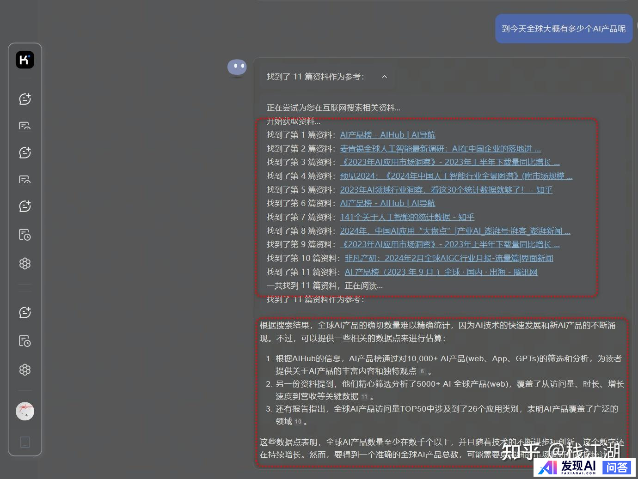The image size is (638, 479).
Task: Open the 'AI 产品榜 (2023 年 9 月)' 腾讯网 link
Action: coord(441,272)
